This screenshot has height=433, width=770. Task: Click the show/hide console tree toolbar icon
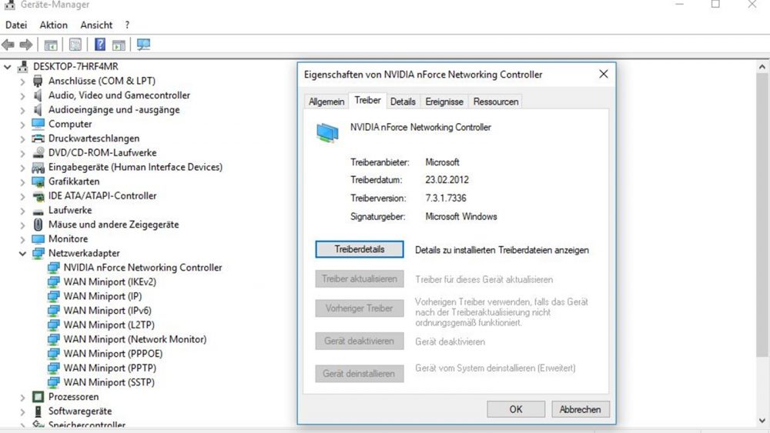pyautogui.click(x=51, y=45)
